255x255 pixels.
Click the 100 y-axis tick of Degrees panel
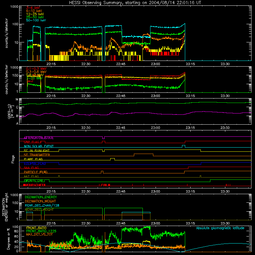coord(15,227)
